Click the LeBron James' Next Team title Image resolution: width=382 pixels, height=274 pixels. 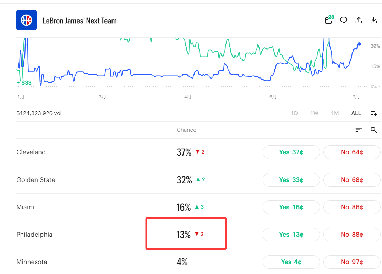80,21
